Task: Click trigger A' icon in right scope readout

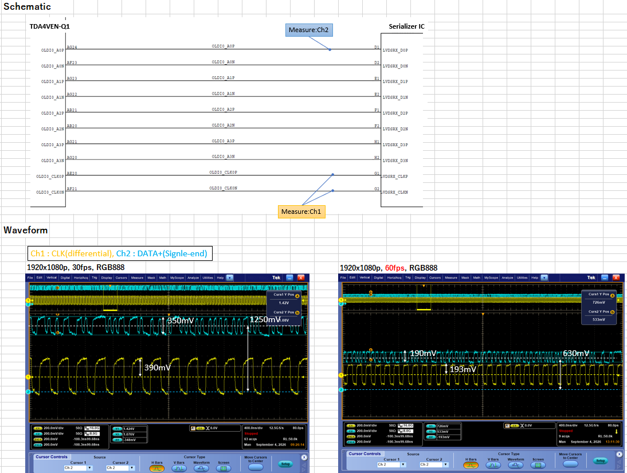Action: coord(507,425)
